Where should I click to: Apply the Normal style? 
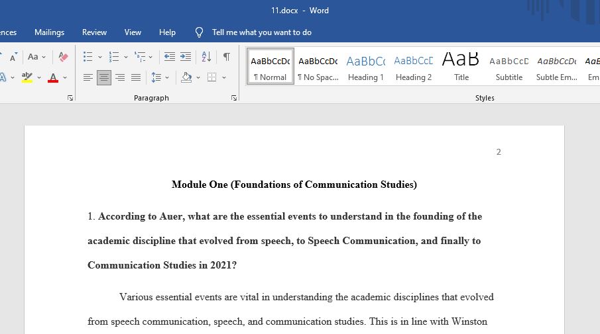click(270, 66)
